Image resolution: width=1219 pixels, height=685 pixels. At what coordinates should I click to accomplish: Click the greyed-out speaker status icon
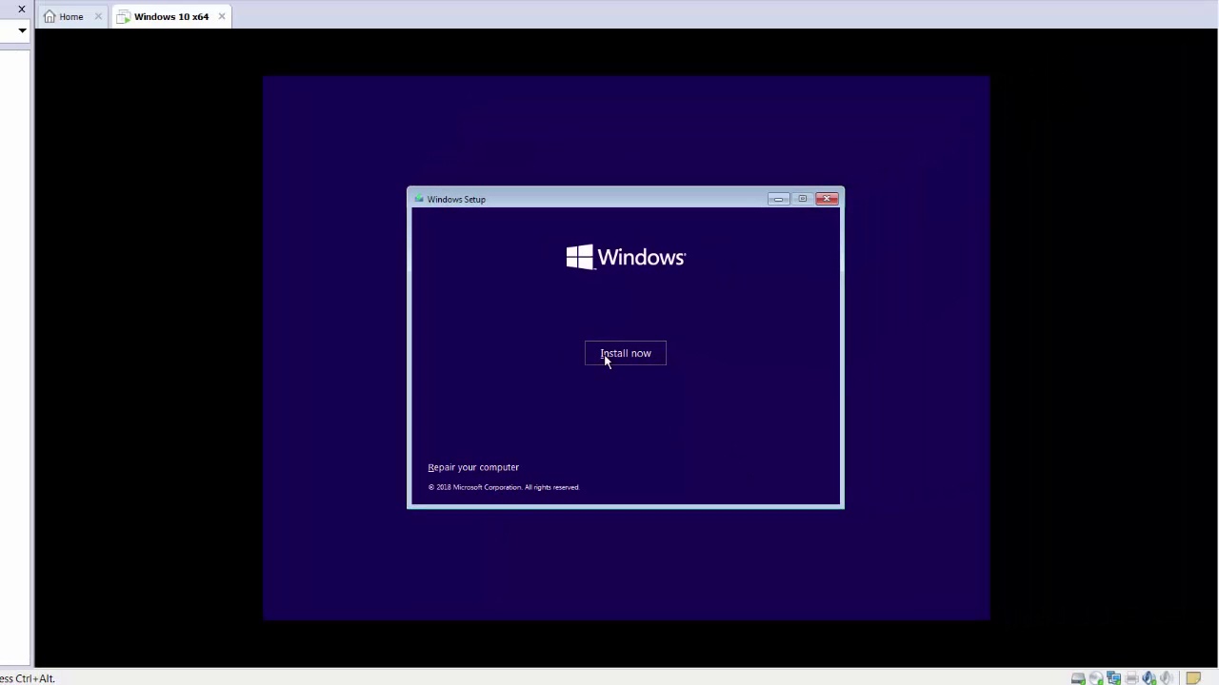[x=1167, y=678]
